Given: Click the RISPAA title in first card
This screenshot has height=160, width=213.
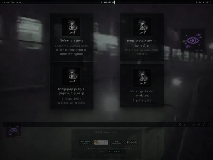Looking at the screenshot, I should [71, 41].
